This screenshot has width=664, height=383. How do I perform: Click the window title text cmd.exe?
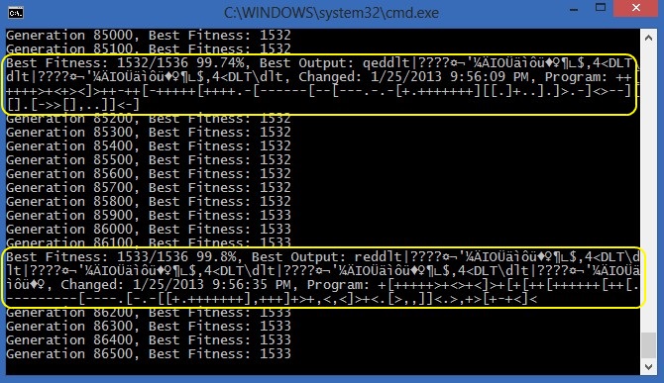331,13
